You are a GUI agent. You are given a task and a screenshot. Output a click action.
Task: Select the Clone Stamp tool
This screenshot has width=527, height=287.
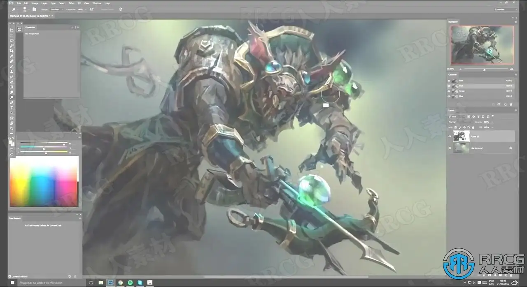point(12,72)
